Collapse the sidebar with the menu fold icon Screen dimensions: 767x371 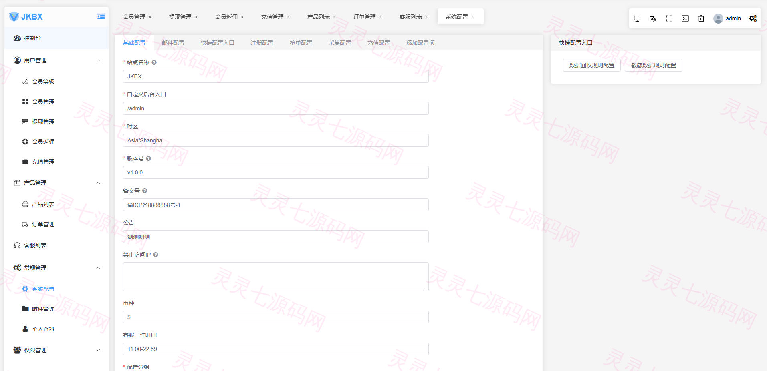[x=101, y=16]
